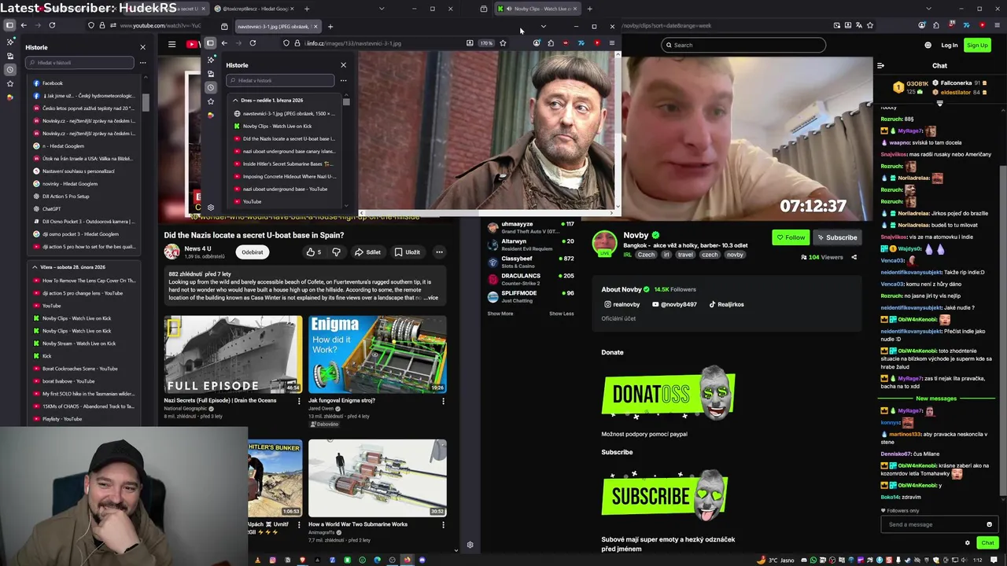Open a new tab in the front image window
This screenshot has width=1007, height=566.
(330, 27)
